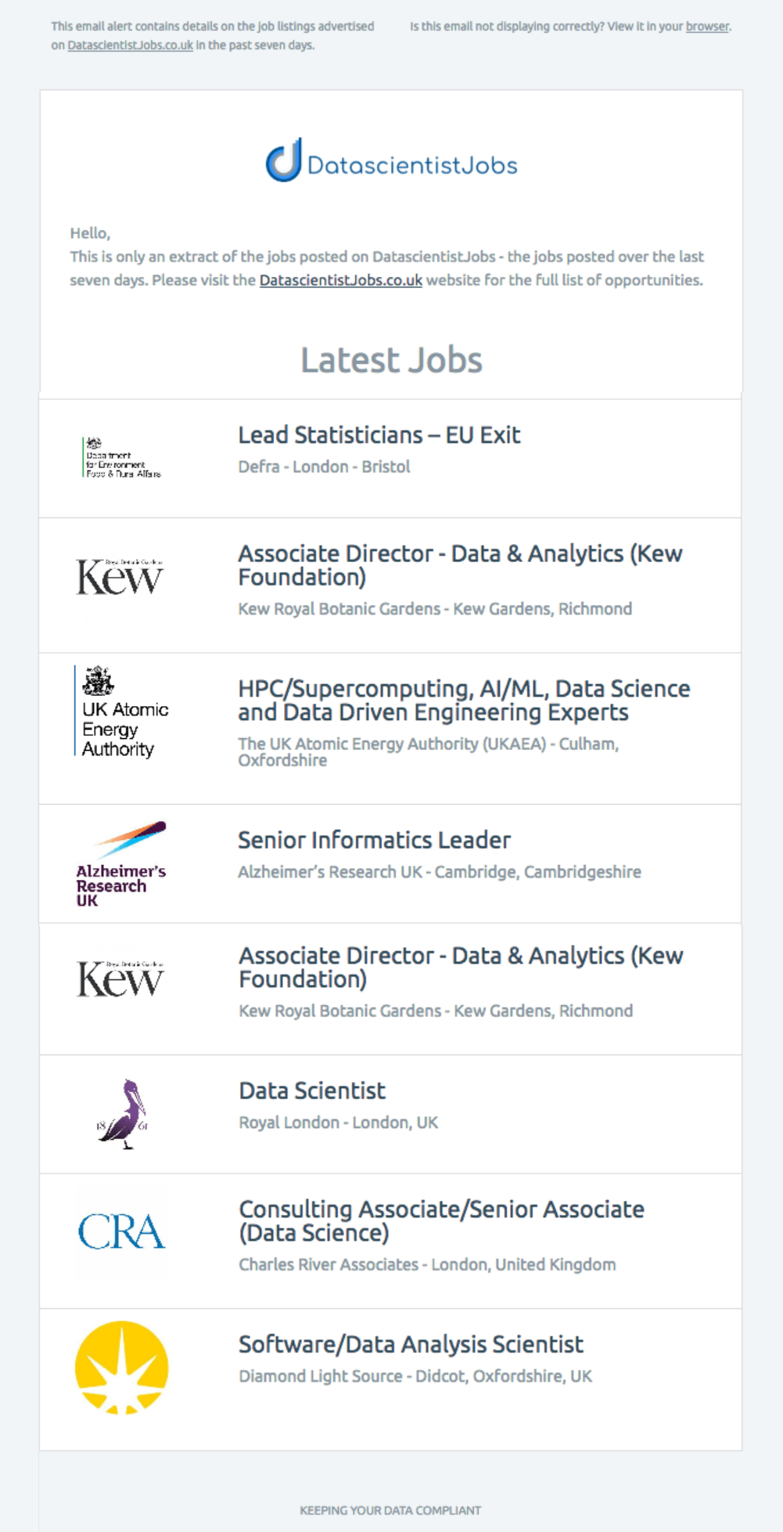783x1532 pixels.
Task: Open first Associate Director Data & Analytics listing
Action: [x=460, y=565]
